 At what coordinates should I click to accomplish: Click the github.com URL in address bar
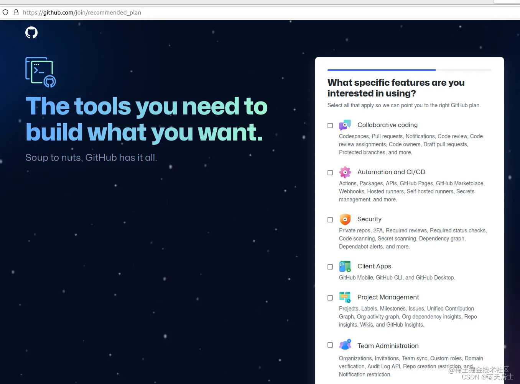tap(82, 12)
